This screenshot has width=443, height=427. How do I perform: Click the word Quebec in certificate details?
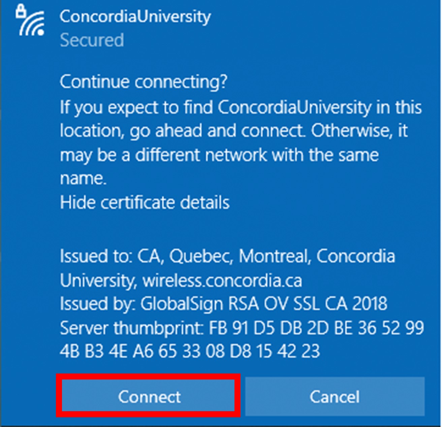(x=201, y=256)
